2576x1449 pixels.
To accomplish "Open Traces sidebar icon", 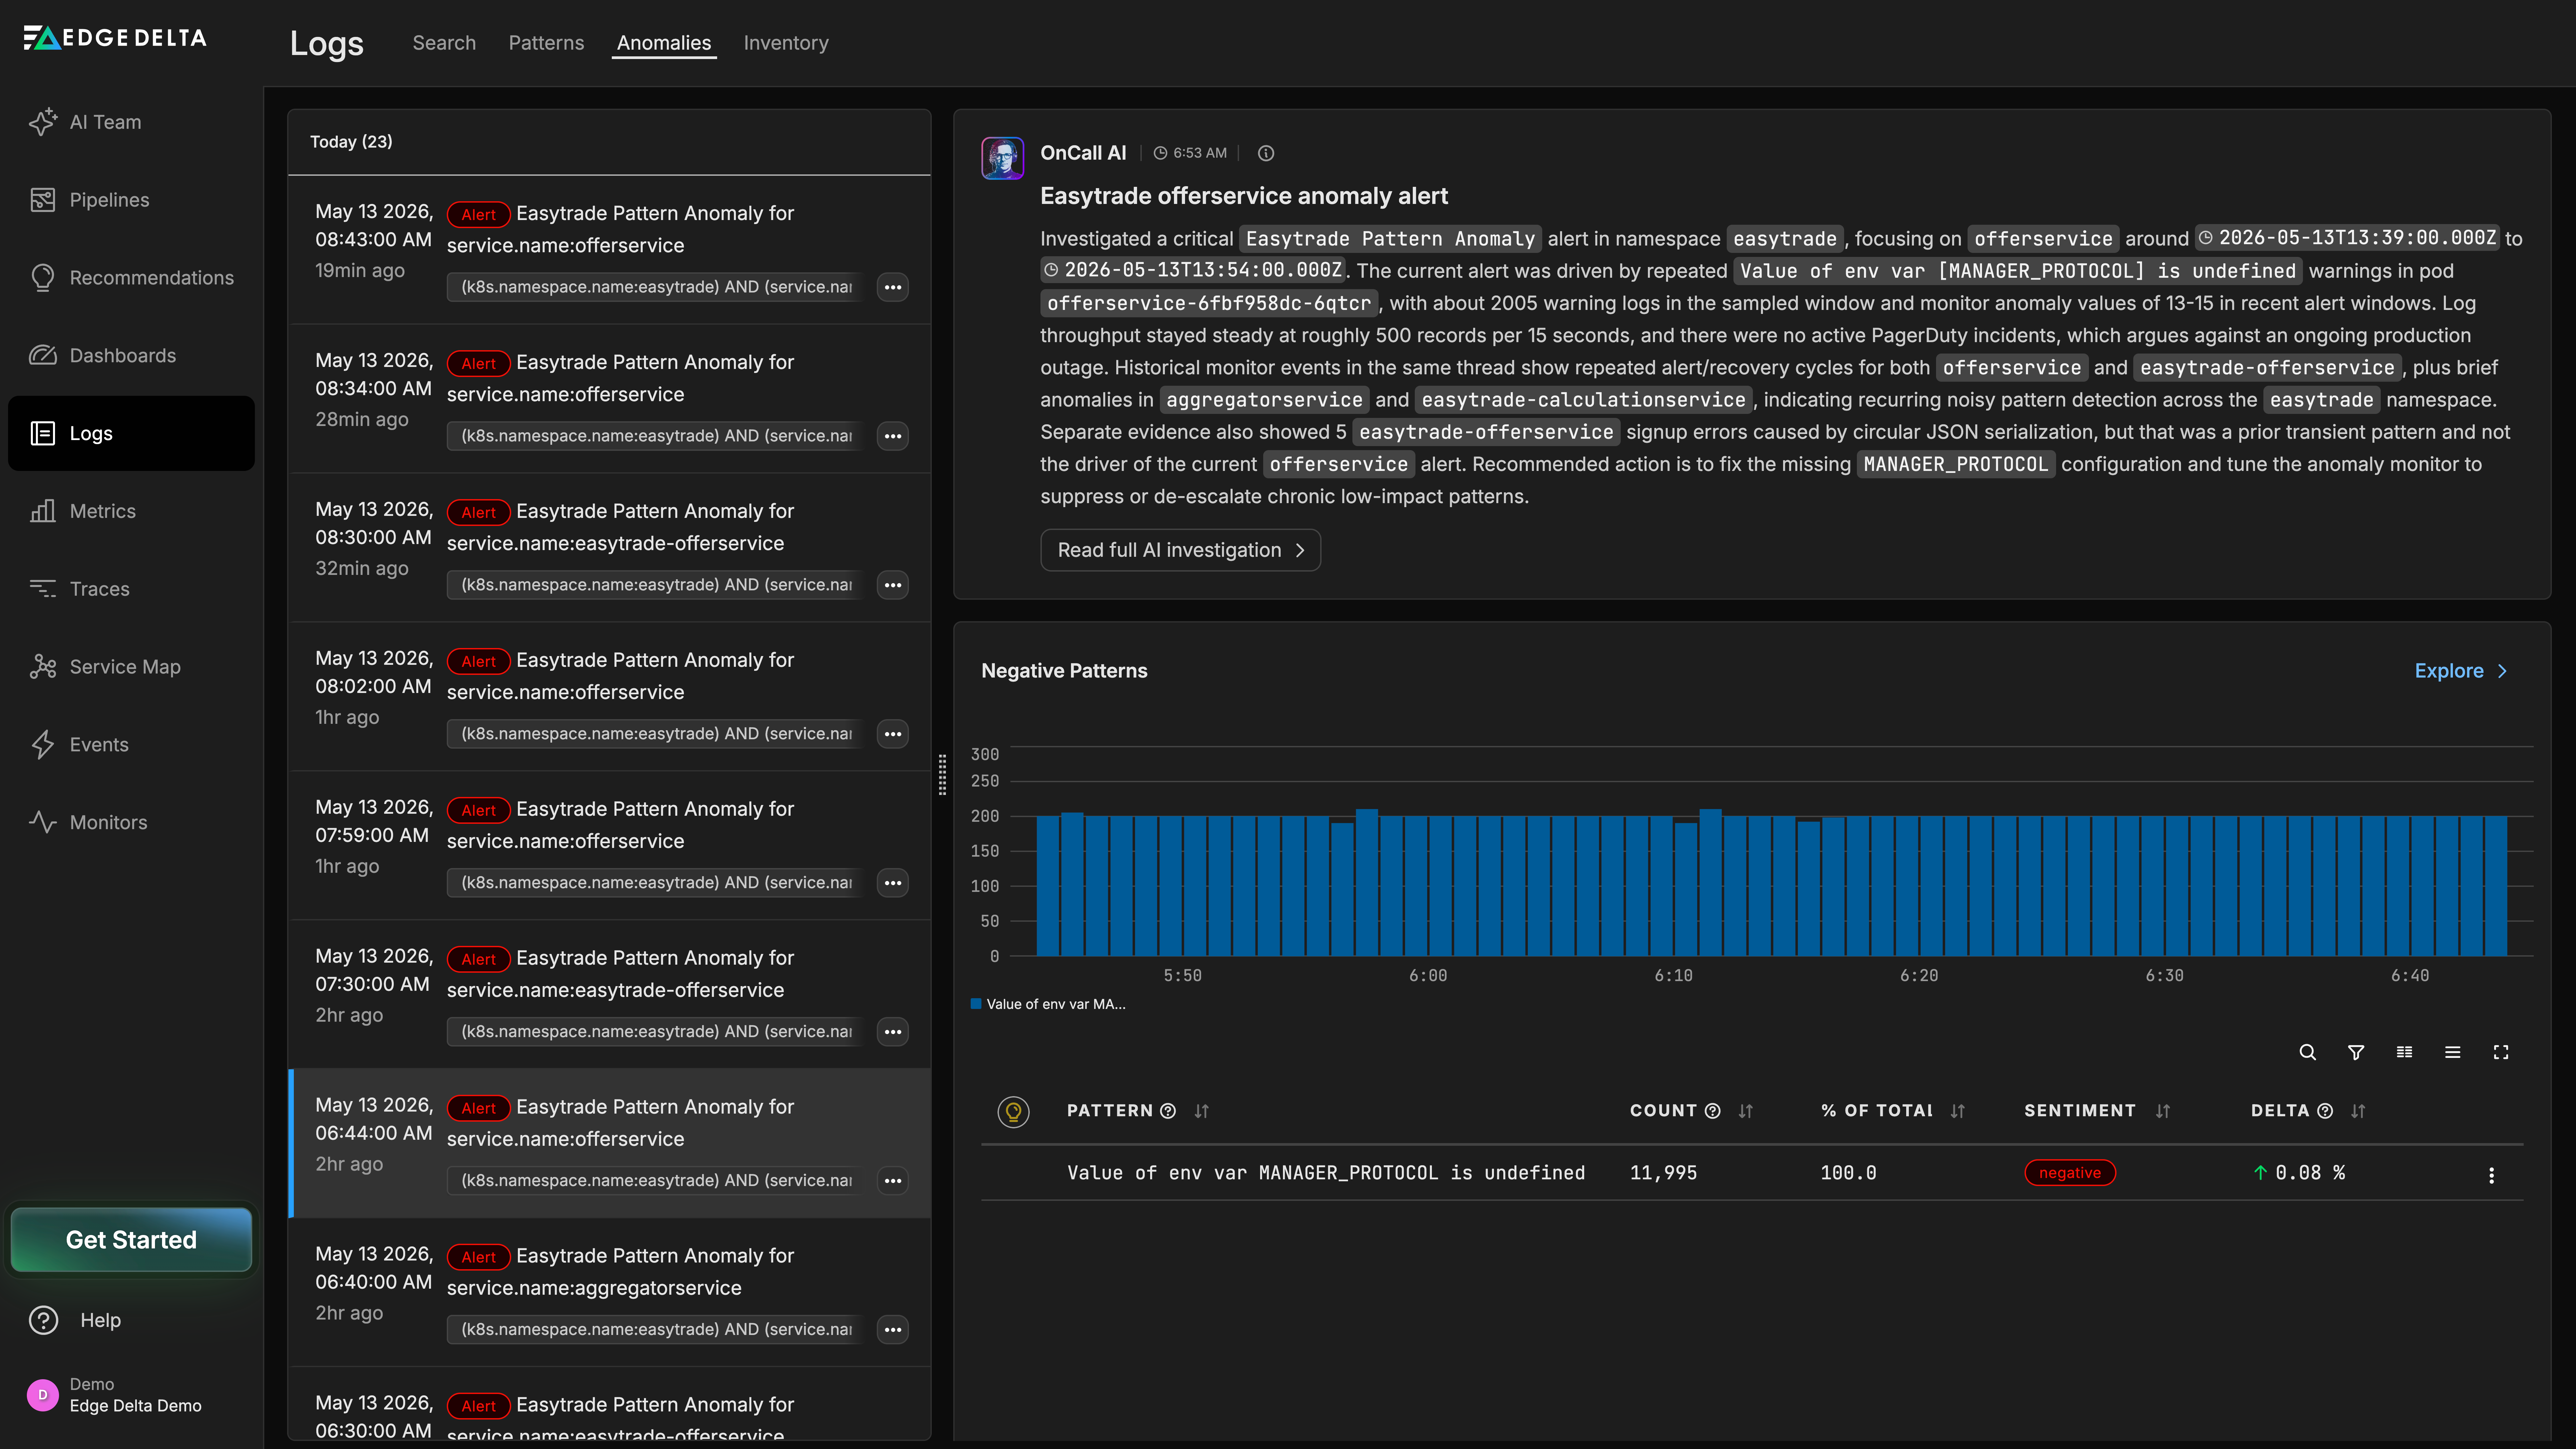I will 43,589.
